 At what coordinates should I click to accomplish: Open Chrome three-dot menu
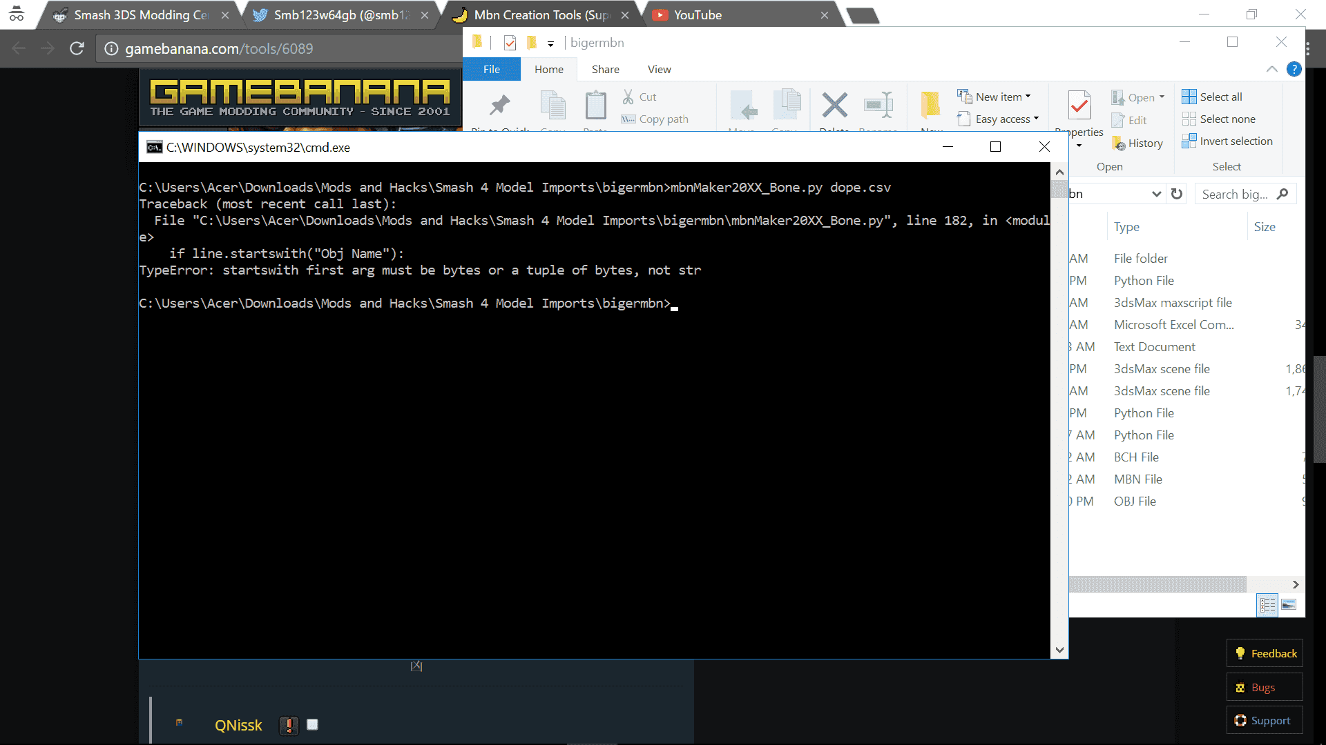[1308, 48]
